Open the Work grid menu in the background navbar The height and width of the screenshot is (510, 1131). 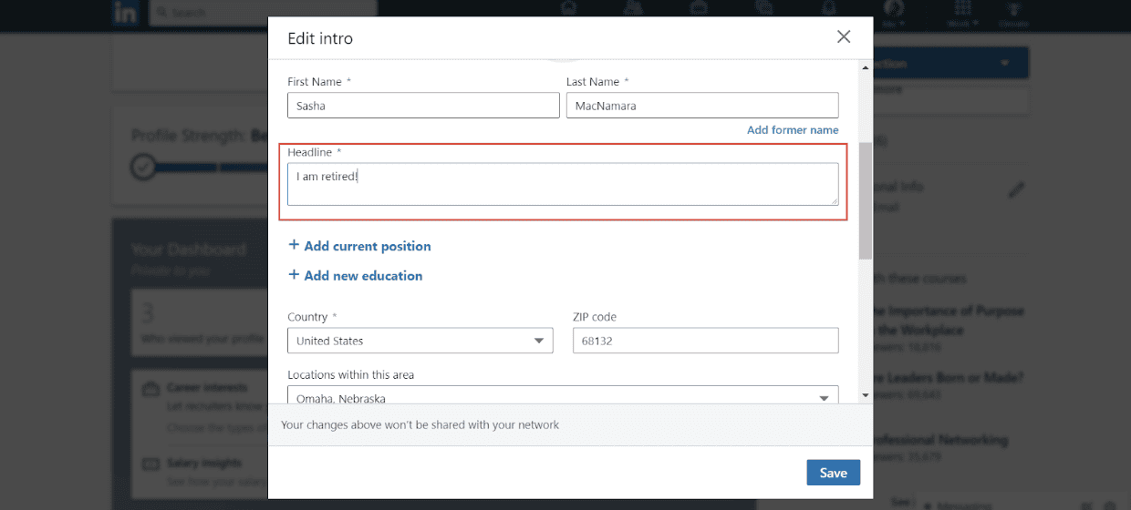(x=963, y=12)
